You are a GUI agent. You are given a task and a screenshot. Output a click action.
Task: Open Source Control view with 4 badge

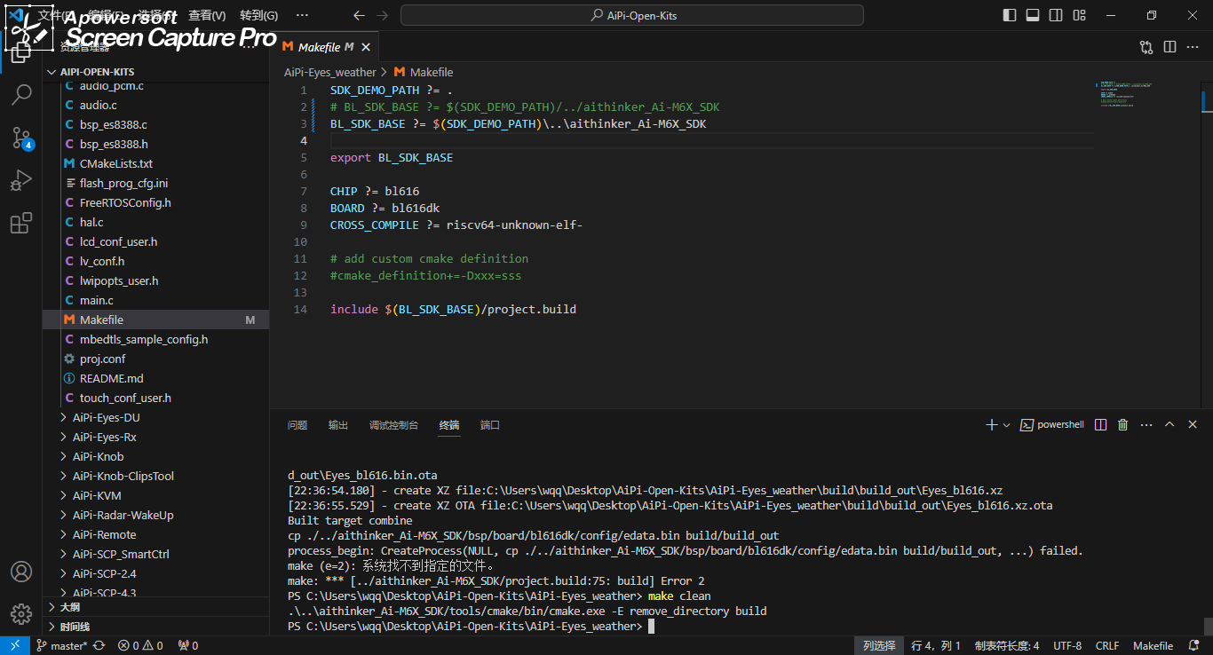pos(21,137)
